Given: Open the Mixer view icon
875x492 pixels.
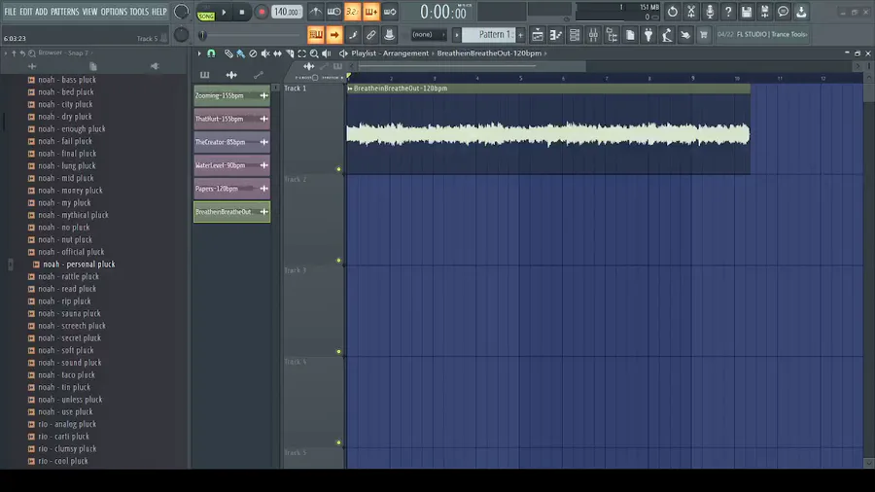Looking at the screenshot, I should tap(593, 35).
